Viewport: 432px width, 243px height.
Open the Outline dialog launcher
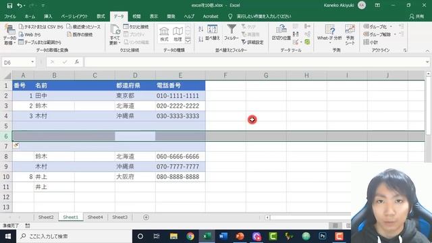point(405,50)
